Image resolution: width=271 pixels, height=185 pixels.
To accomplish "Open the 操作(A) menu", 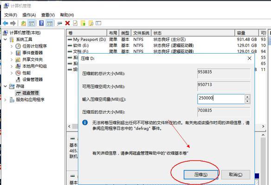I will coord(29,15).
